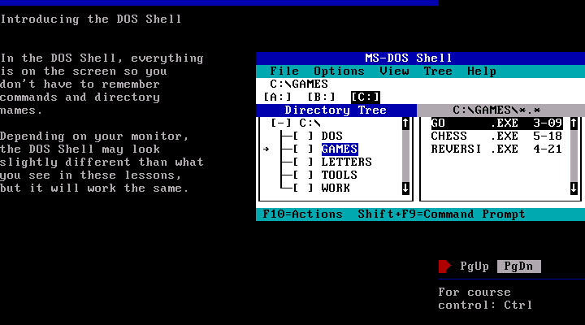Viewport: 585px width, 325px height.
Task: Select the CHESS .EXE file
Action: point(496,136)
